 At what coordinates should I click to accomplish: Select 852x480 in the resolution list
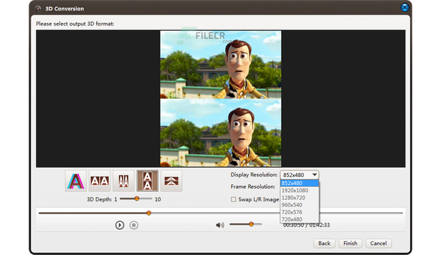[300, 183]
